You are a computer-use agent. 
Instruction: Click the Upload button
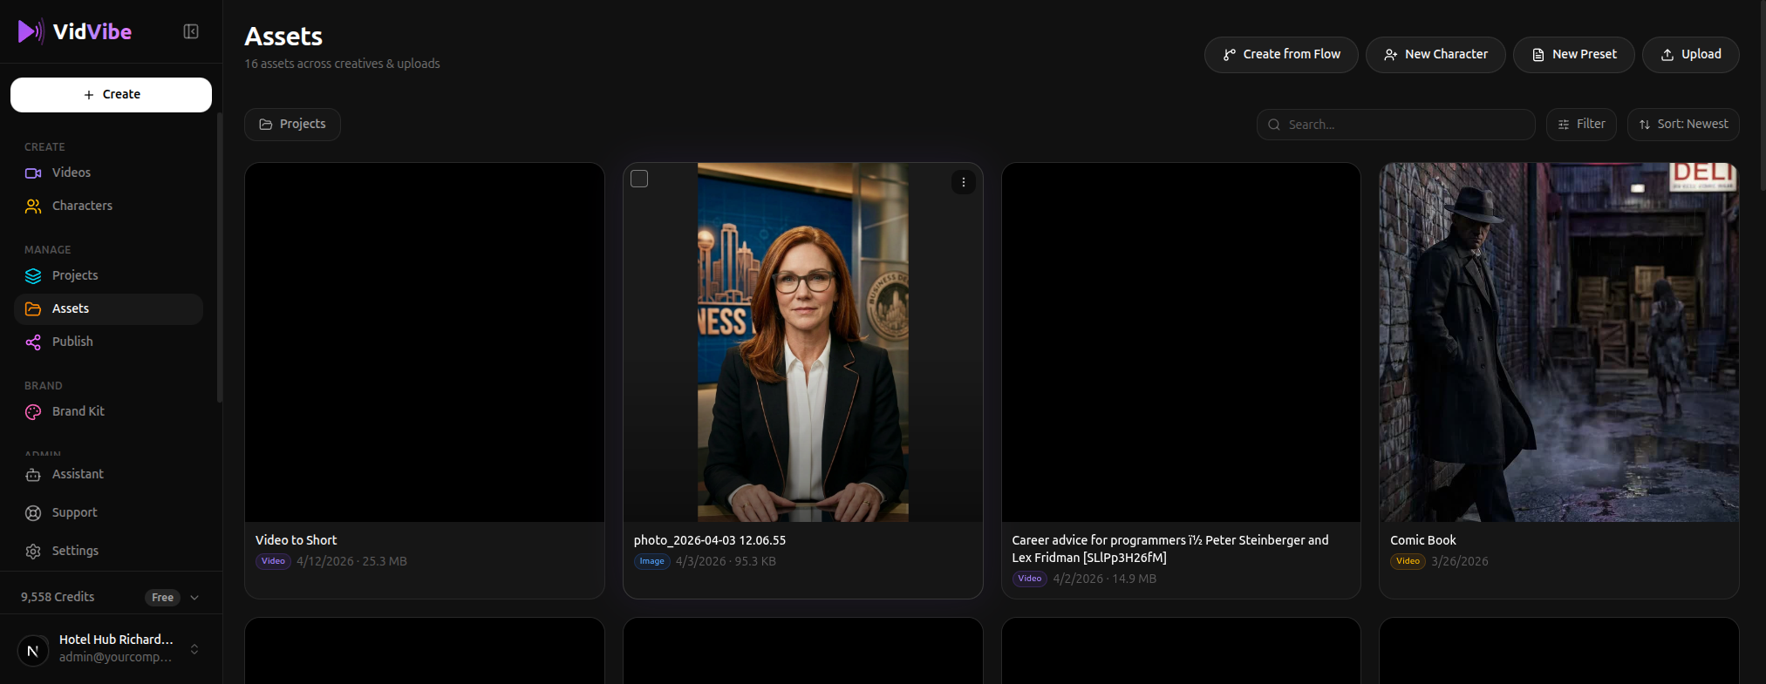tap(1689, 54)
